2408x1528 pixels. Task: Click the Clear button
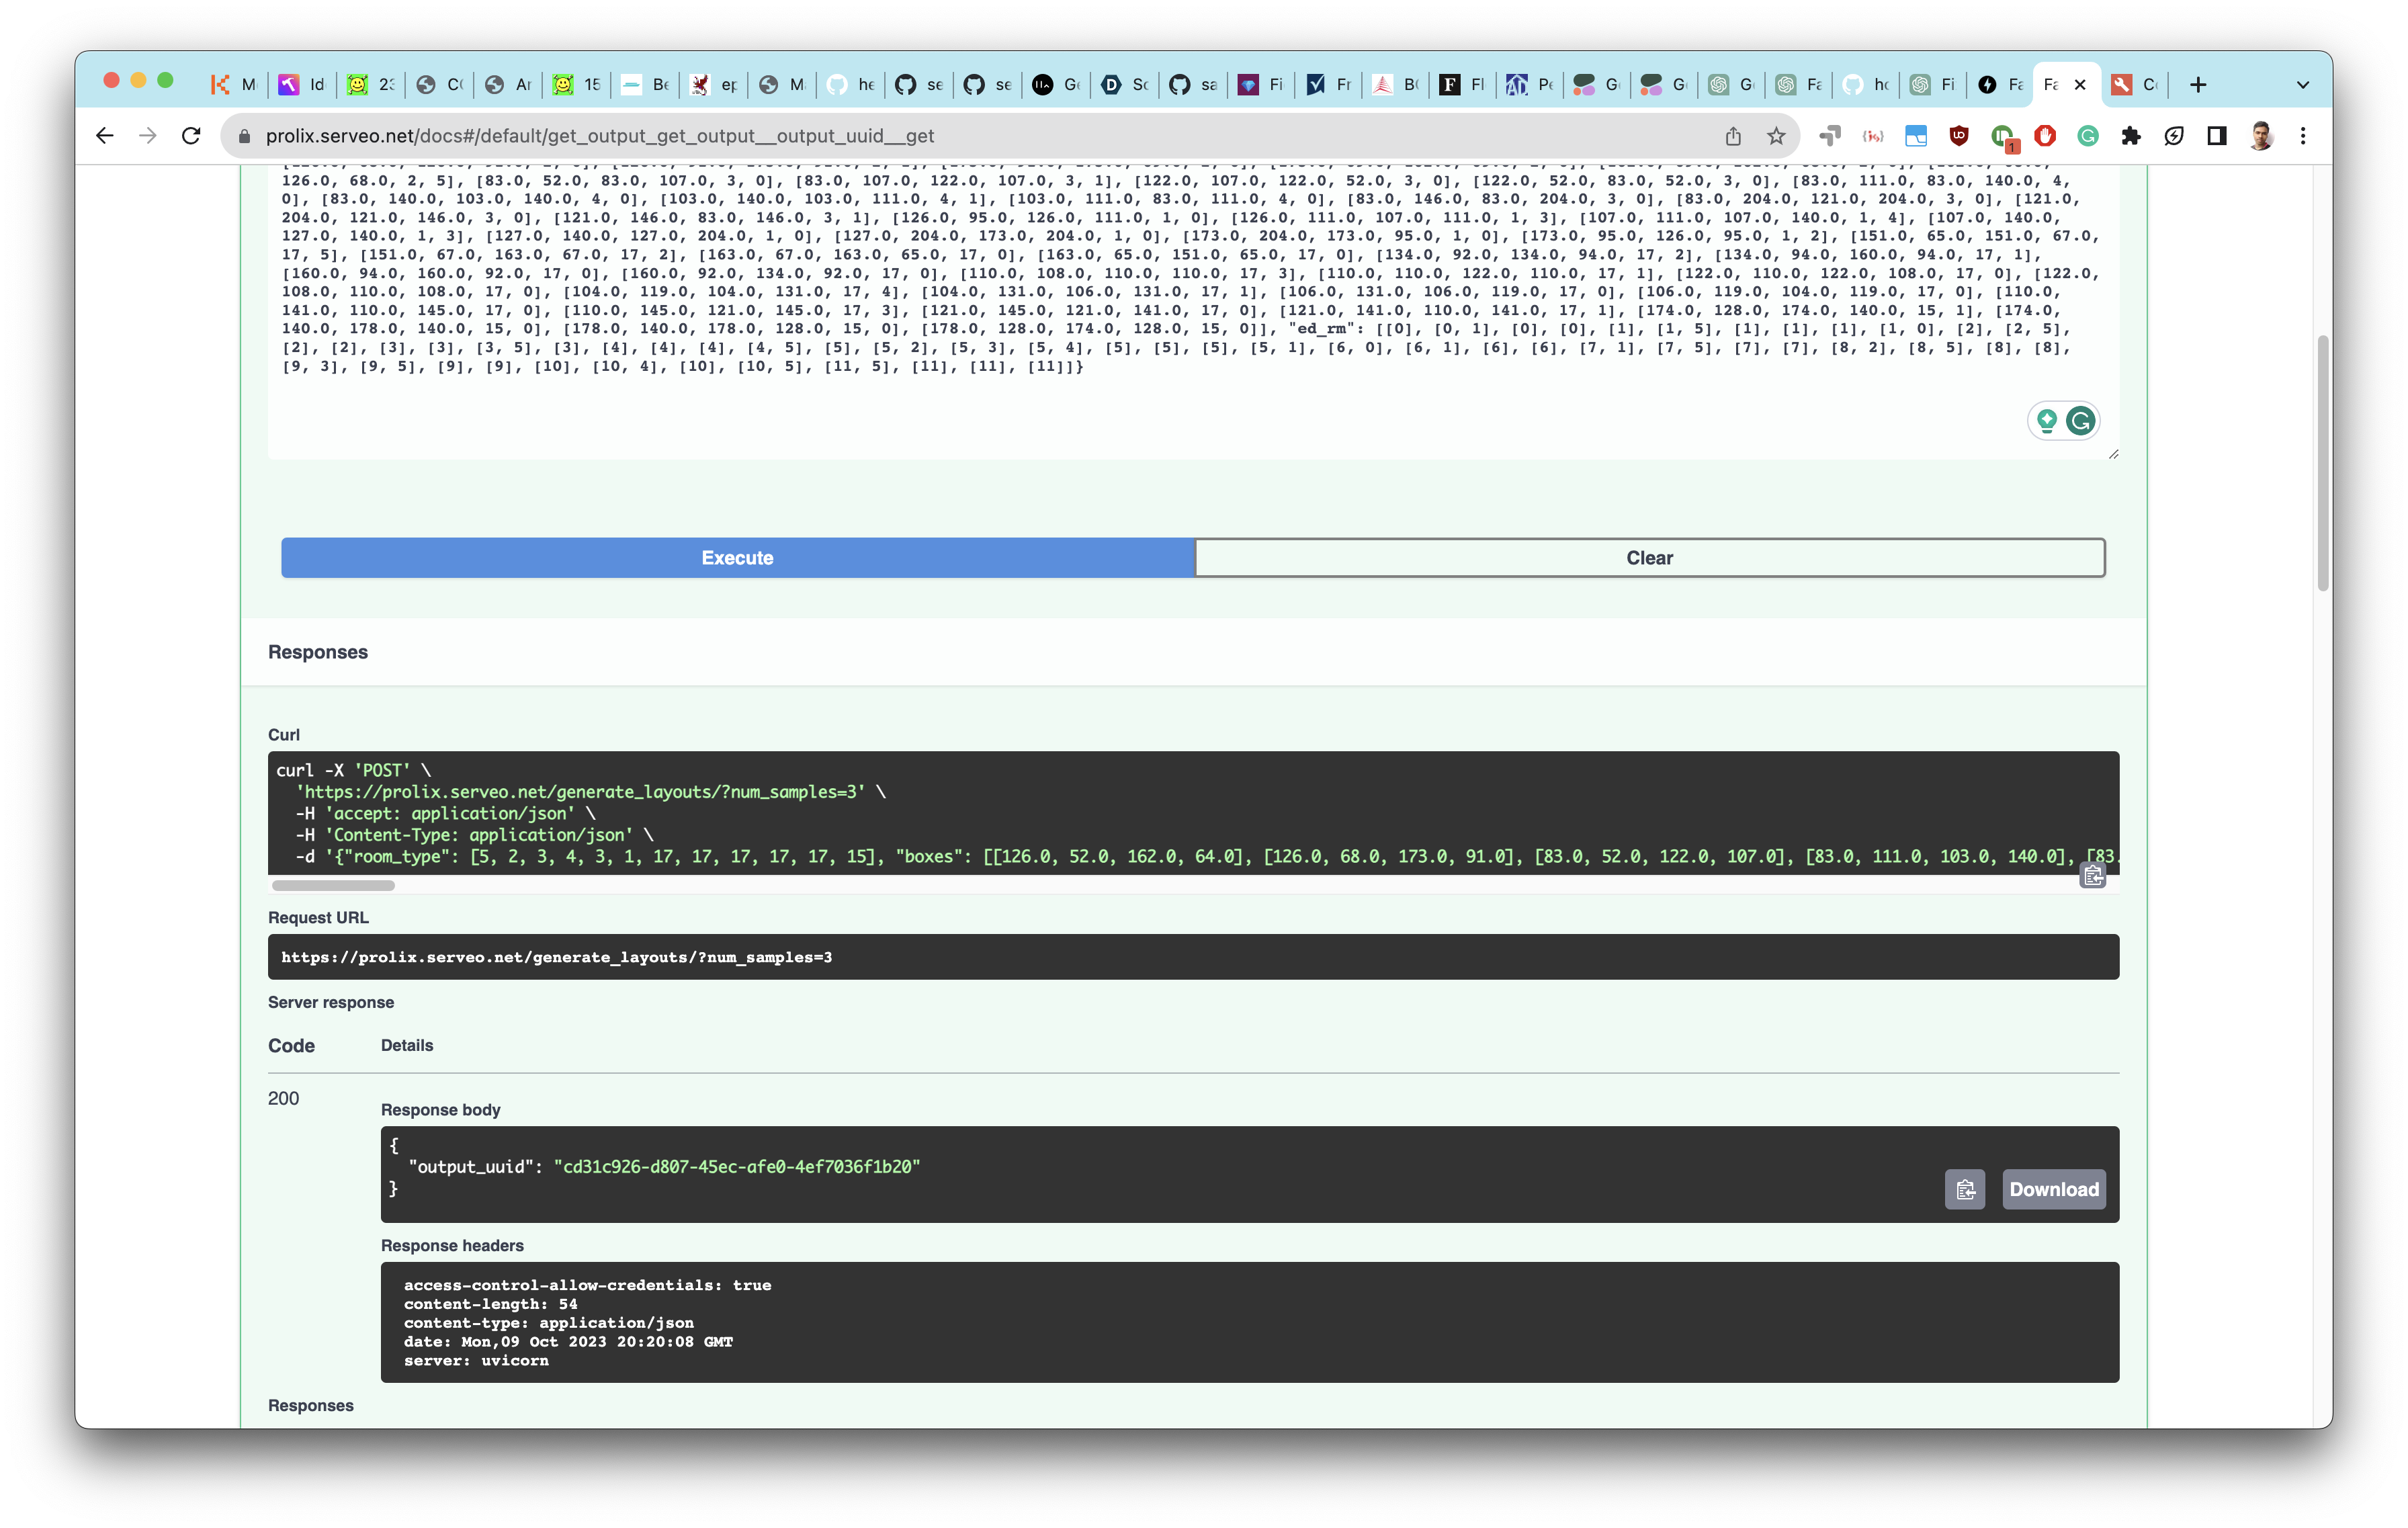1649,558
